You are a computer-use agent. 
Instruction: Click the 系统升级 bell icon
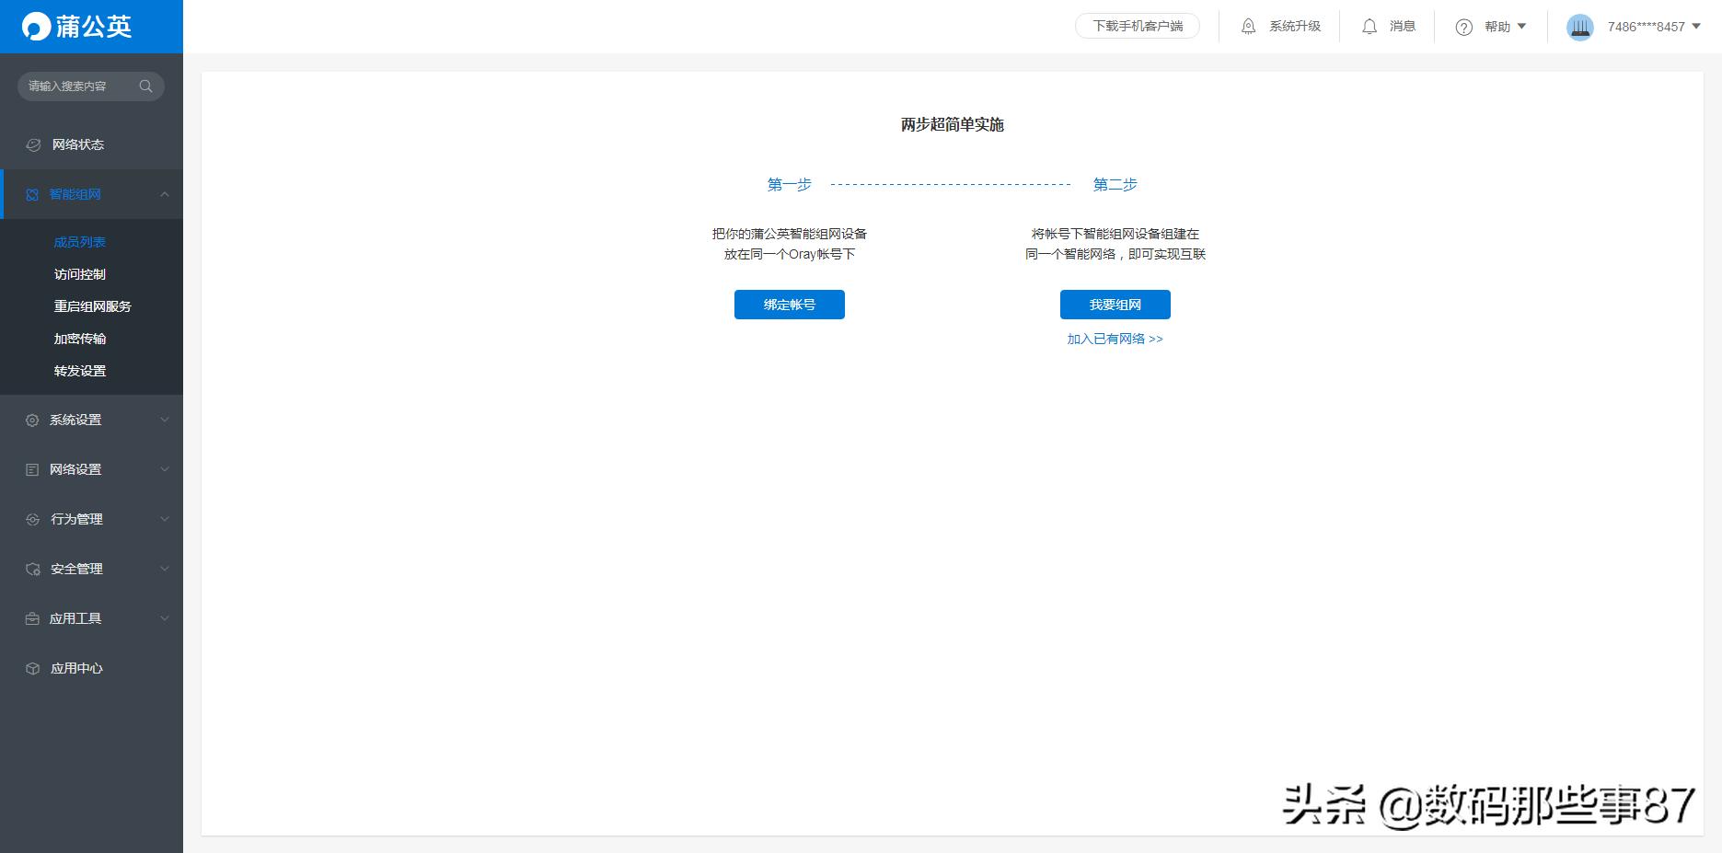[1248, 27]
